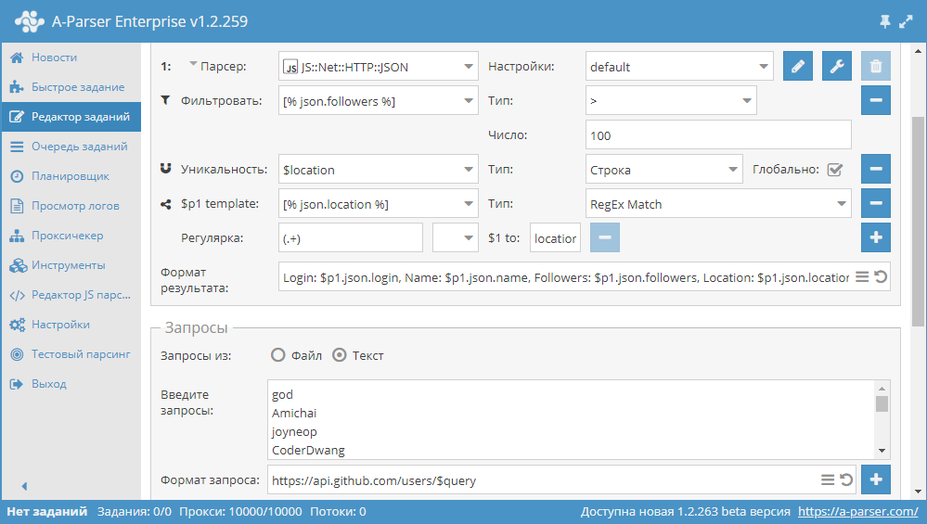Image resolution: width=927 pixels, height=524 pixels.
Task: Edit settings preset with pencil button
Action: pyautogui.click(x=797, y=66)
